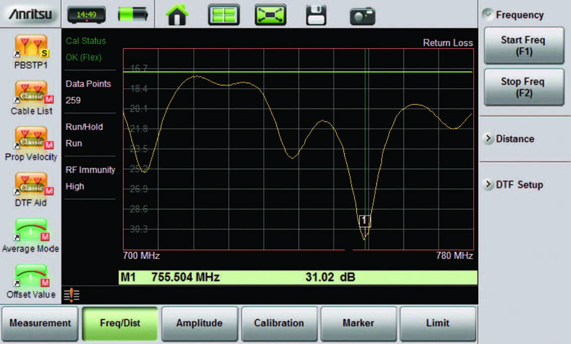Tap the Home icon in top toolbar
The height and width of the screenshot is (344, 571).
177,15
